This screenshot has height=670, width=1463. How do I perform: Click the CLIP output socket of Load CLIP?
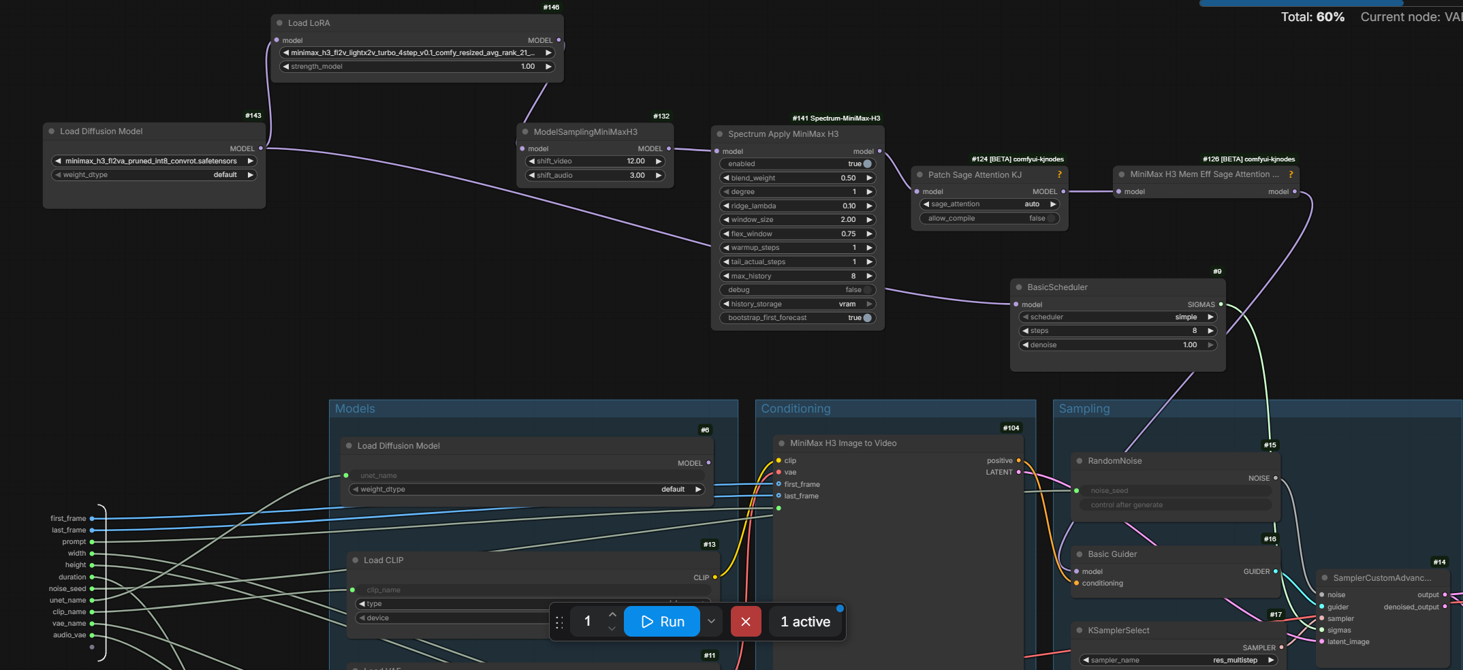tap(714, 577)
